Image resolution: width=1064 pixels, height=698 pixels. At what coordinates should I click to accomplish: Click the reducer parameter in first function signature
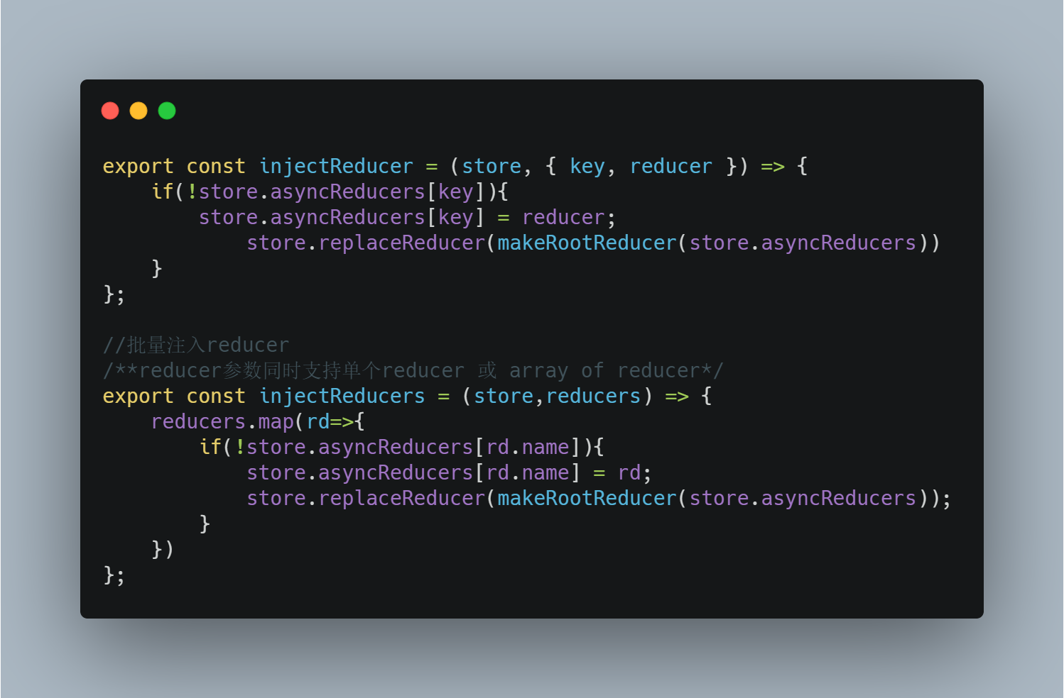click(671, 167)
